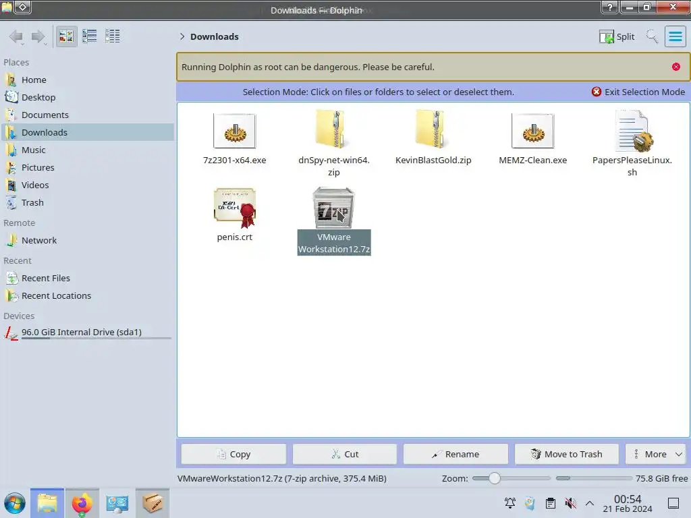691x518 pixels.
Task: Dismiss the root warning message
Action: coord(676,67)
